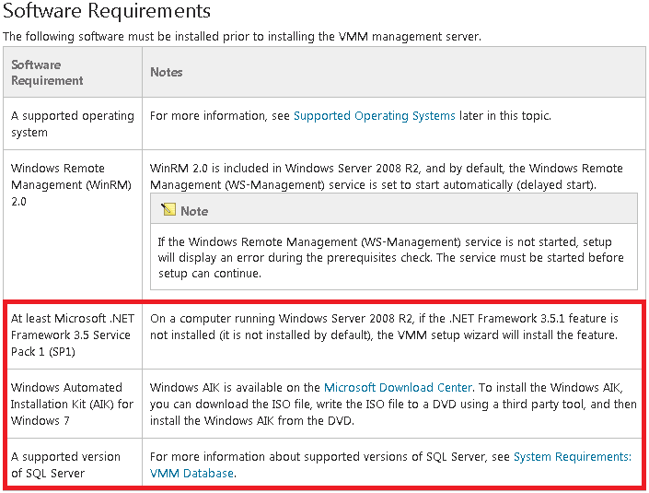Click the yellow Note icon
Viewport: 649px width, 493px height.
point(168,209)
